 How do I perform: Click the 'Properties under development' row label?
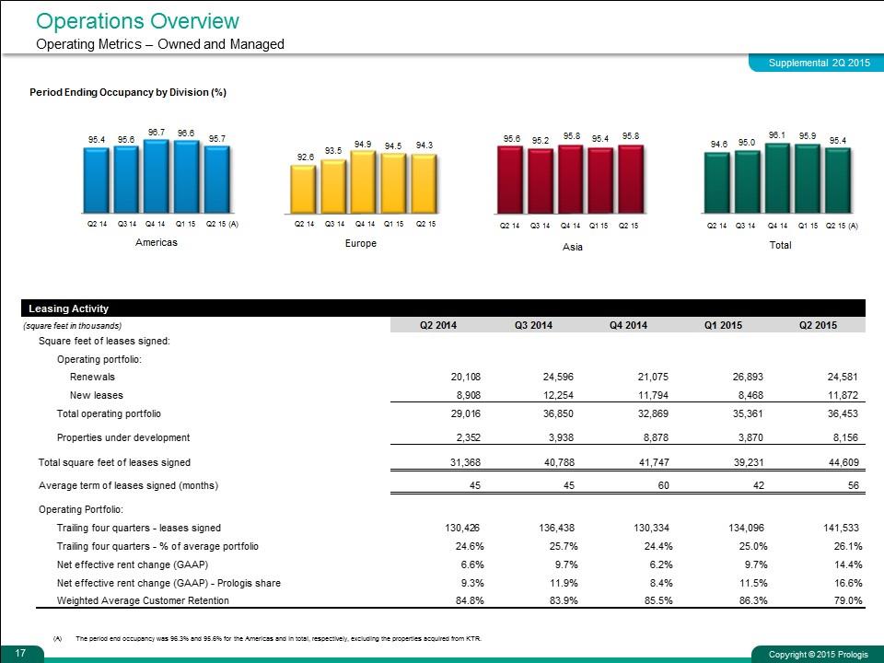point(123,437)
